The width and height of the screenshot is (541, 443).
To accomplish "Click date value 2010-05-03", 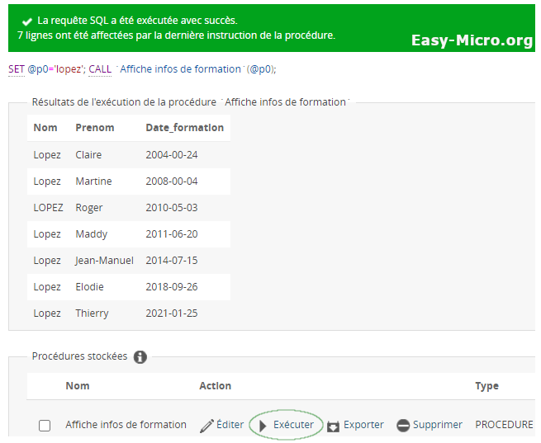I will [172, 208].
